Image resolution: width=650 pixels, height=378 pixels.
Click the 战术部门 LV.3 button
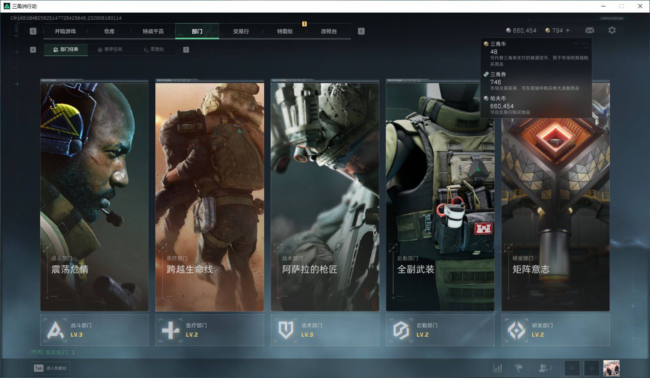(325, 330)
